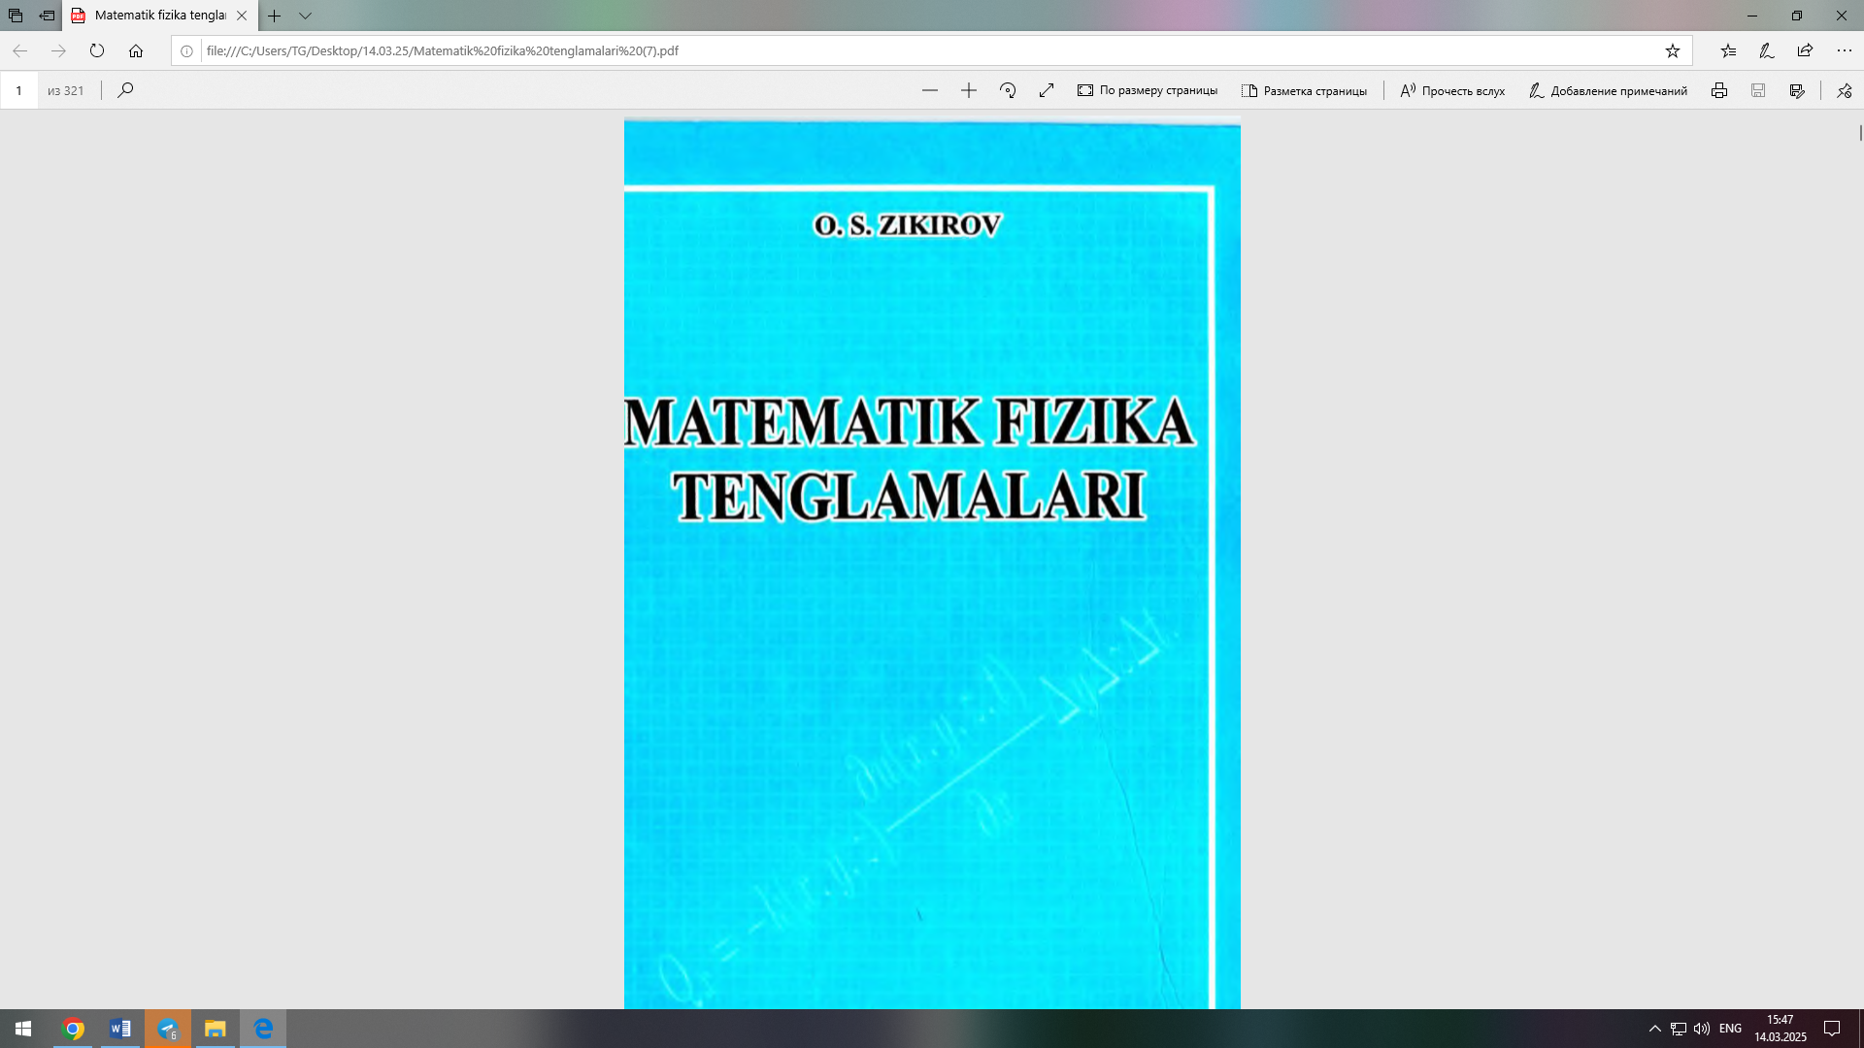
Task: Open the set-aside tabs icon
Action: point(16,16)
